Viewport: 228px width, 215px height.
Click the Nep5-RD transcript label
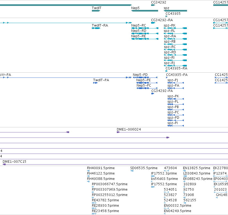pyautogui.click(x=139, y=31)
